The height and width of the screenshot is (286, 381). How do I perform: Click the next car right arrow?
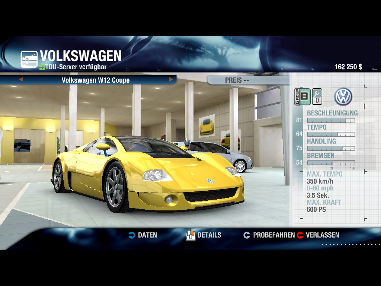coord(171,80)
